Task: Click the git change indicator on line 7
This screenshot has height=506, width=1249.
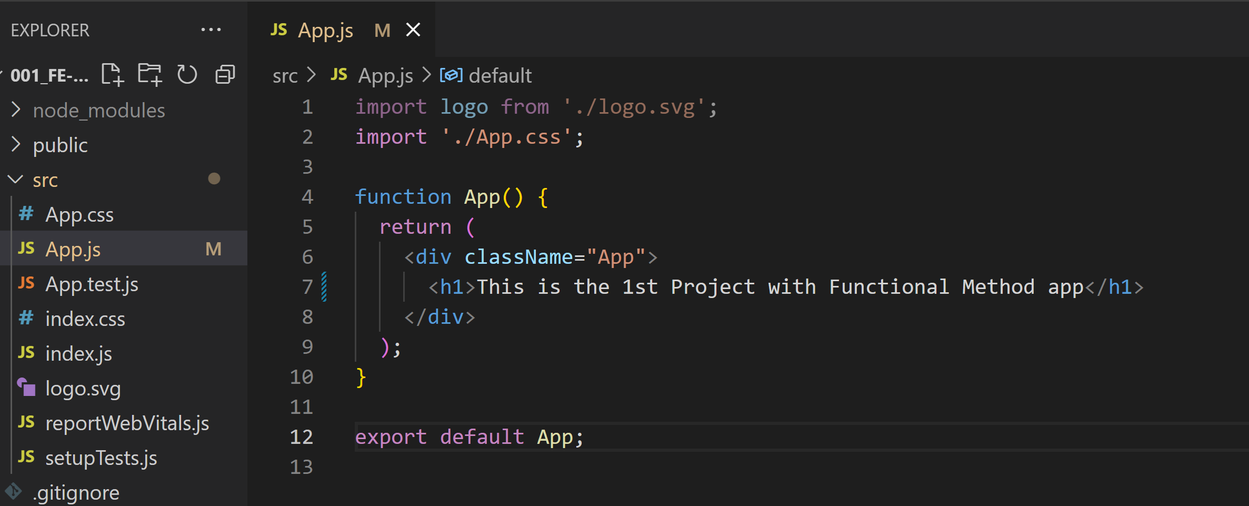Action: pyautogui.click(x=325, y=287)
